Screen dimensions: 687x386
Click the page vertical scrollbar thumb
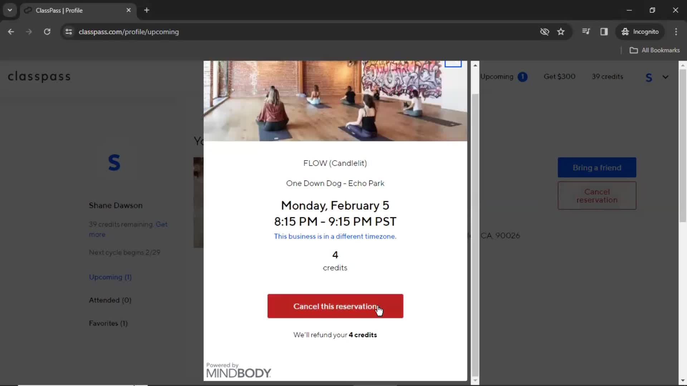coord(683,145)
